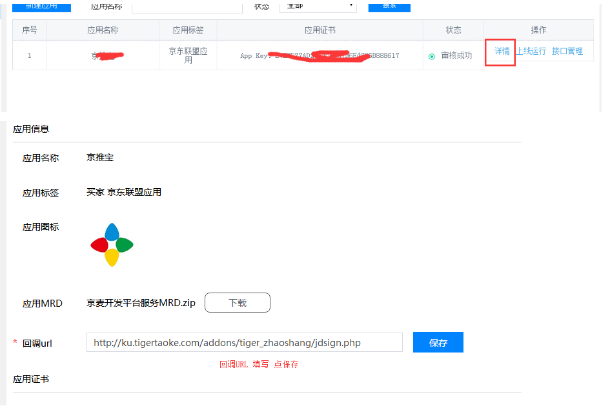
Task: Select the application name 京推宝 text
Action: coord(100,158)
